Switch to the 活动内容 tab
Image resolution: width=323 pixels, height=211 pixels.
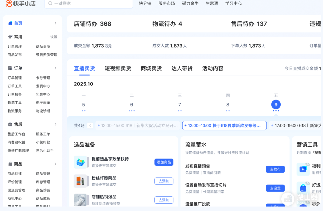click(x=213, y=69)
